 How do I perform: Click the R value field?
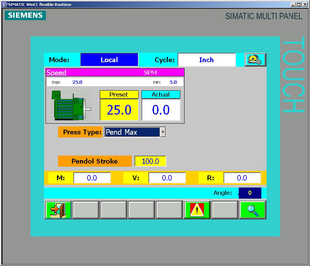(x=242, y=178)
